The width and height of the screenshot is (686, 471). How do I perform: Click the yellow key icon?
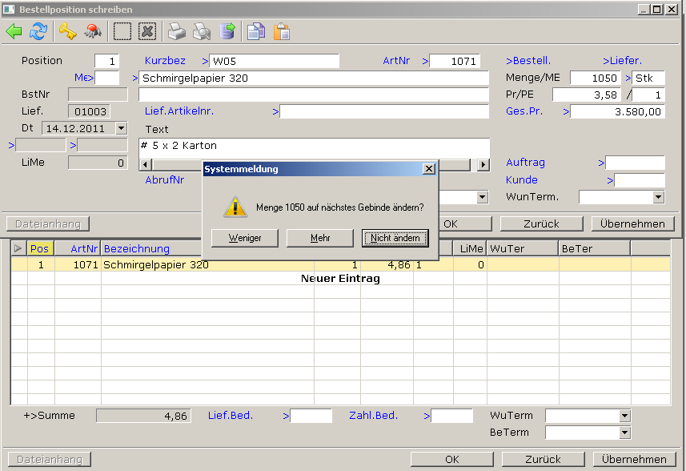click(x=67, y=31)
